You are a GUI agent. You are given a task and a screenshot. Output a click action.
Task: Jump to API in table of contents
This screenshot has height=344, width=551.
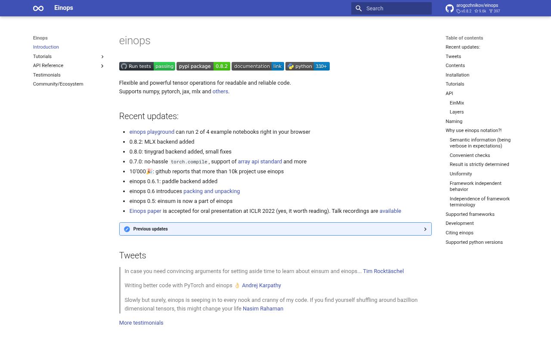(x=449, y=93)
